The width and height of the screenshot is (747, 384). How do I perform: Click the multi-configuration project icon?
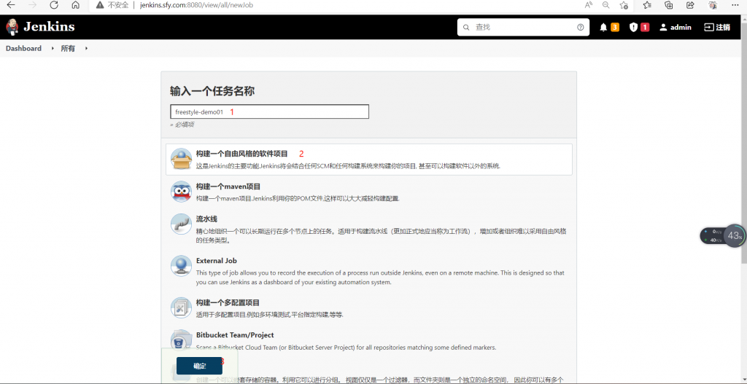point(181,308)
